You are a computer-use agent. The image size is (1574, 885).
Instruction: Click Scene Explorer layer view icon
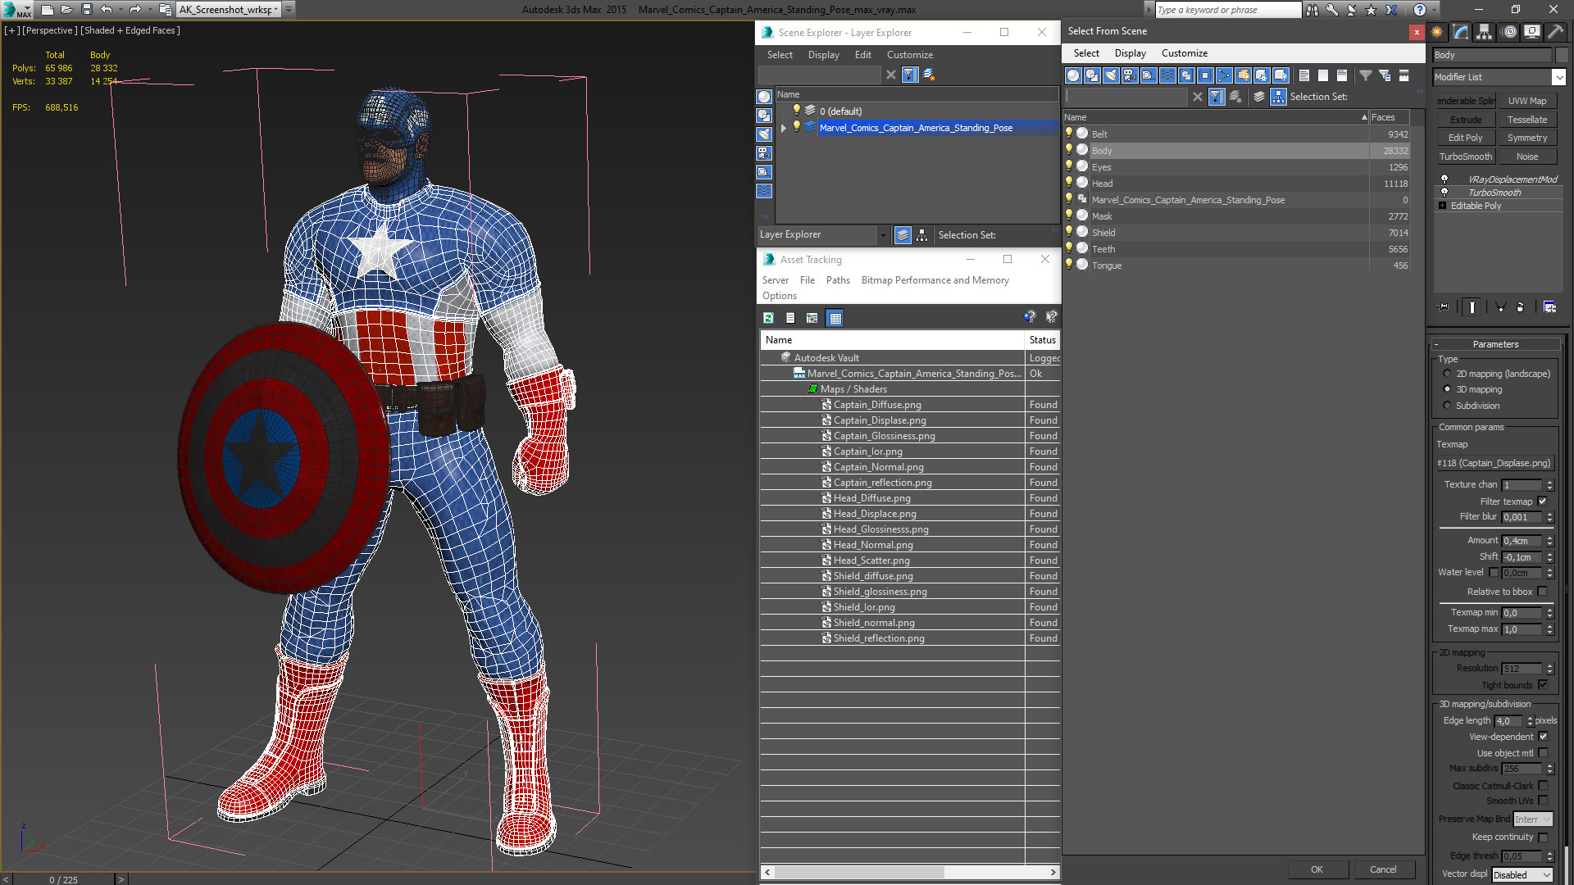(903, 235)
